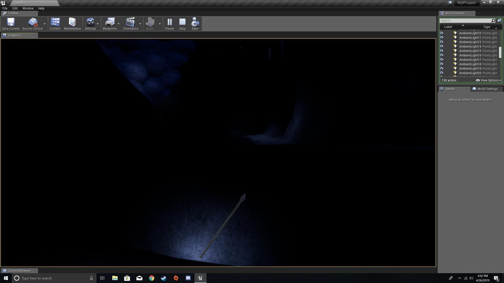Open the Settings toolbar icon

pos(90,22)
